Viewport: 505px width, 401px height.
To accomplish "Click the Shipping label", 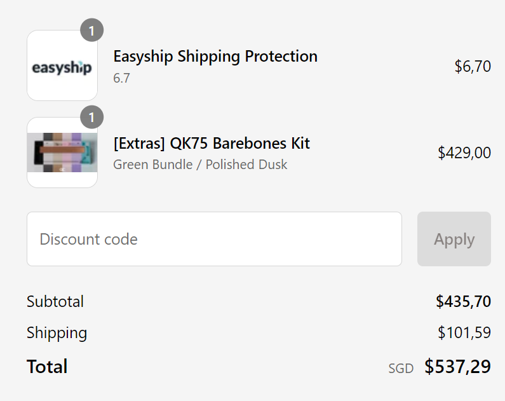I will coord(57,333).
